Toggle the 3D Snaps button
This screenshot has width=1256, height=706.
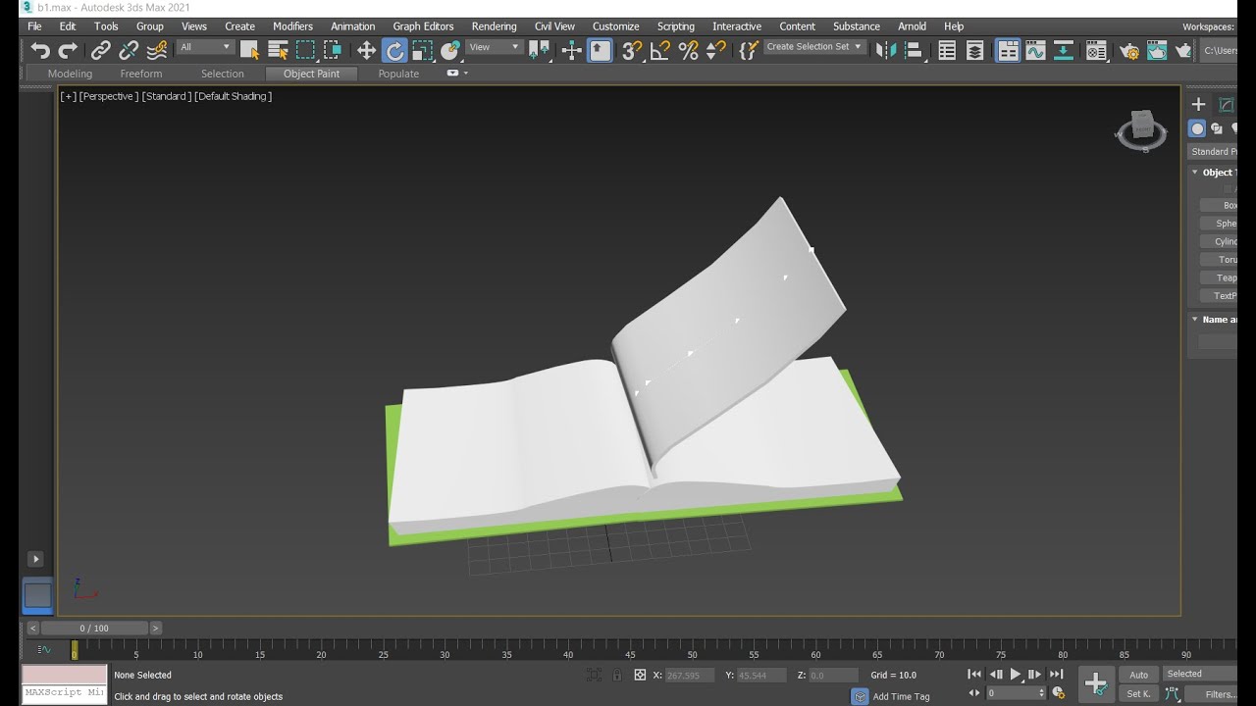coord(633,50)
